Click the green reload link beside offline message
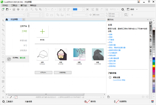Viewport: 156px width, 105px height. [x=23, y=58]
